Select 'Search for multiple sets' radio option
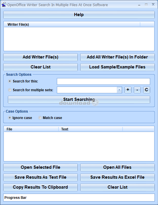This screenshot has width=158, height=205. click(10, 90)
